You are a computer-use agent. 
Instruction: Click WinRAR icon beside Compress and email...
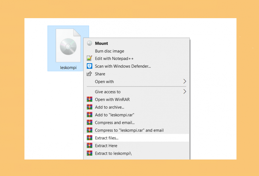click(x=89, y=123)
